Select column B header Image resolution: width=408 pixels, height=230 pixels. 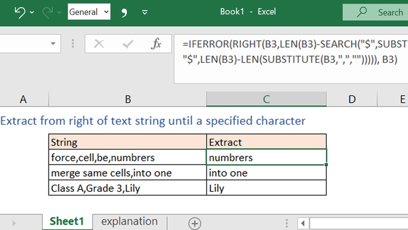pyautogui.click(x=127, y=99)
